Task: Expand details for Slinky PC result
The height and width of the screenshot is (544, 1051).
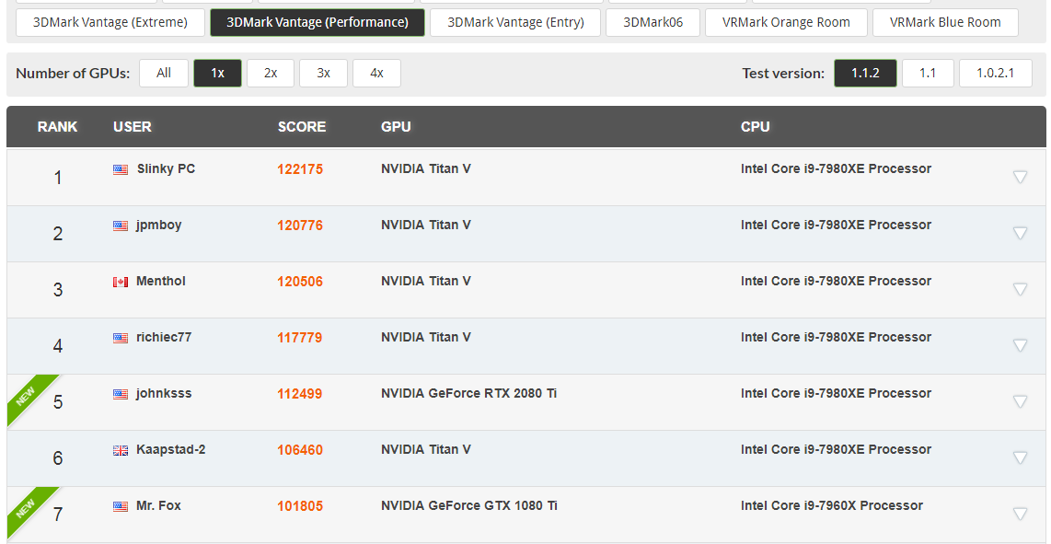Action: click(x=1020, y=177)
